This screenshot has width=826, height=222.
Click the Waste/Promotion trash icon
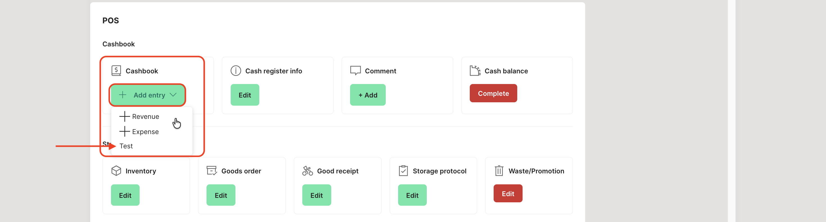pos(499,171)
